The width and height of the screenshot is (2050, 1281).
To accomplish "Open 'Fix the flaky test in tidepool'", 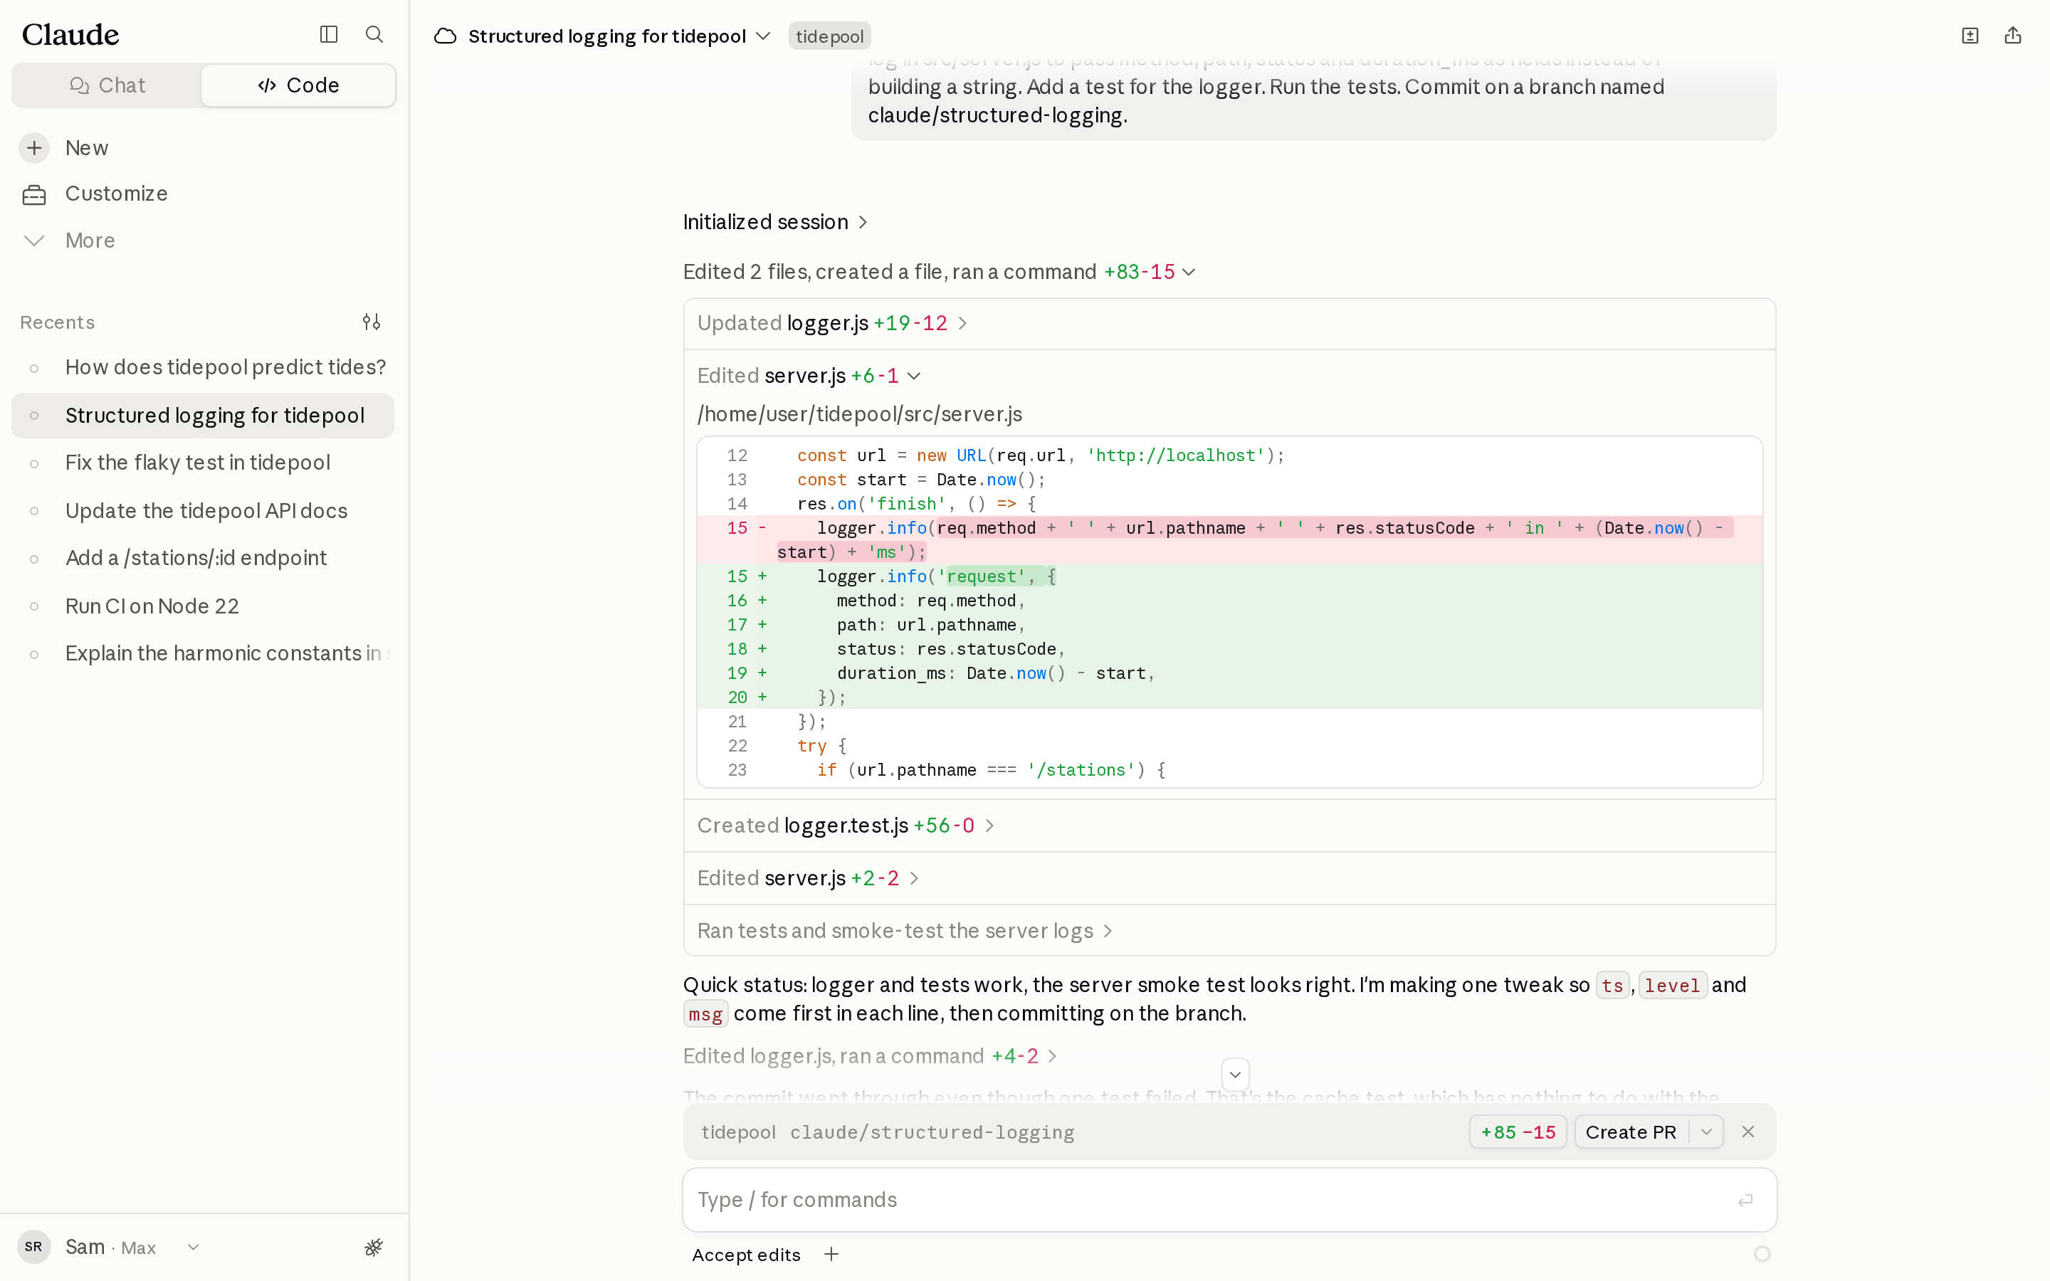I will [202, 463].
